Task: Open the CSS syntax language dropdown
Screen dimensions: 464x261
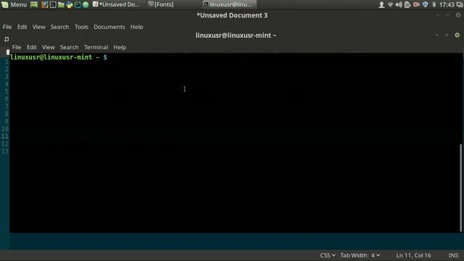Action: pyautogui.click(x=328, y=255)
